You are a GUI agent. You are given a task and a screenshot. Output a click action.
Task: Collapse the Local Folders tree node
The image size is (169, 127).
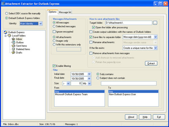coord(5,36)
